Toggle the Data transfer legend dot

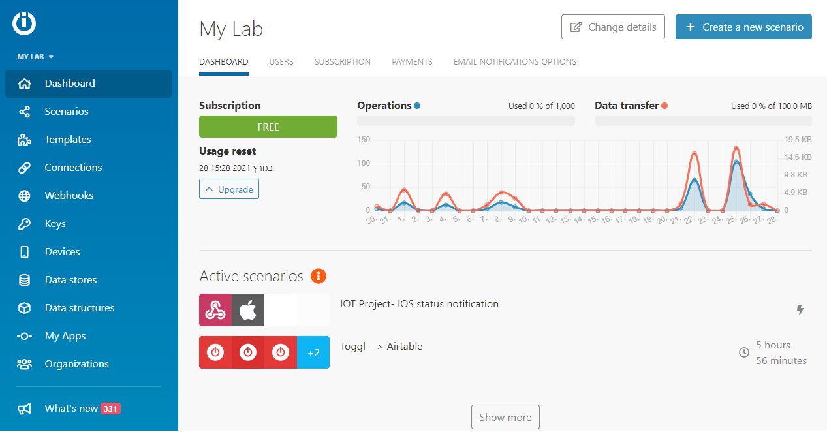click(x=664, y=106)
